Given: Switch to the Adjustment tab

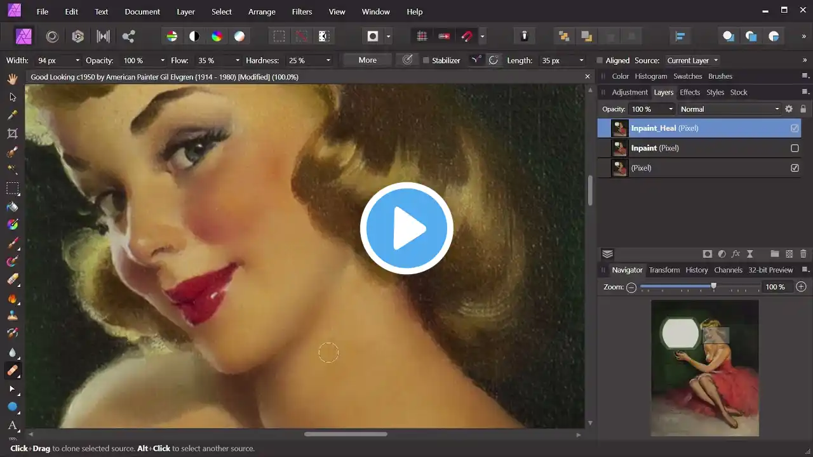Looking at the screenshot, I should (x=629, y=92).
